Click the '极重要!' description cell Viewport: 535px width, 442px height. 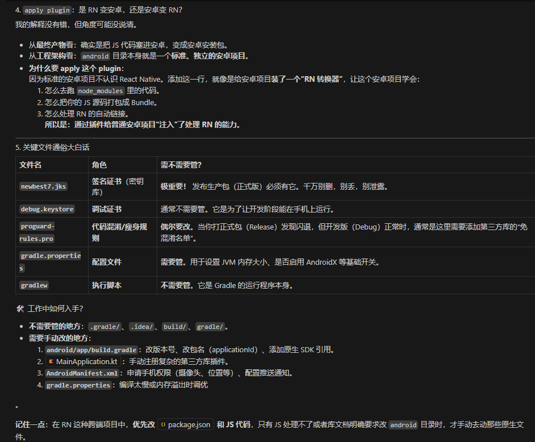tap(346, 186)
